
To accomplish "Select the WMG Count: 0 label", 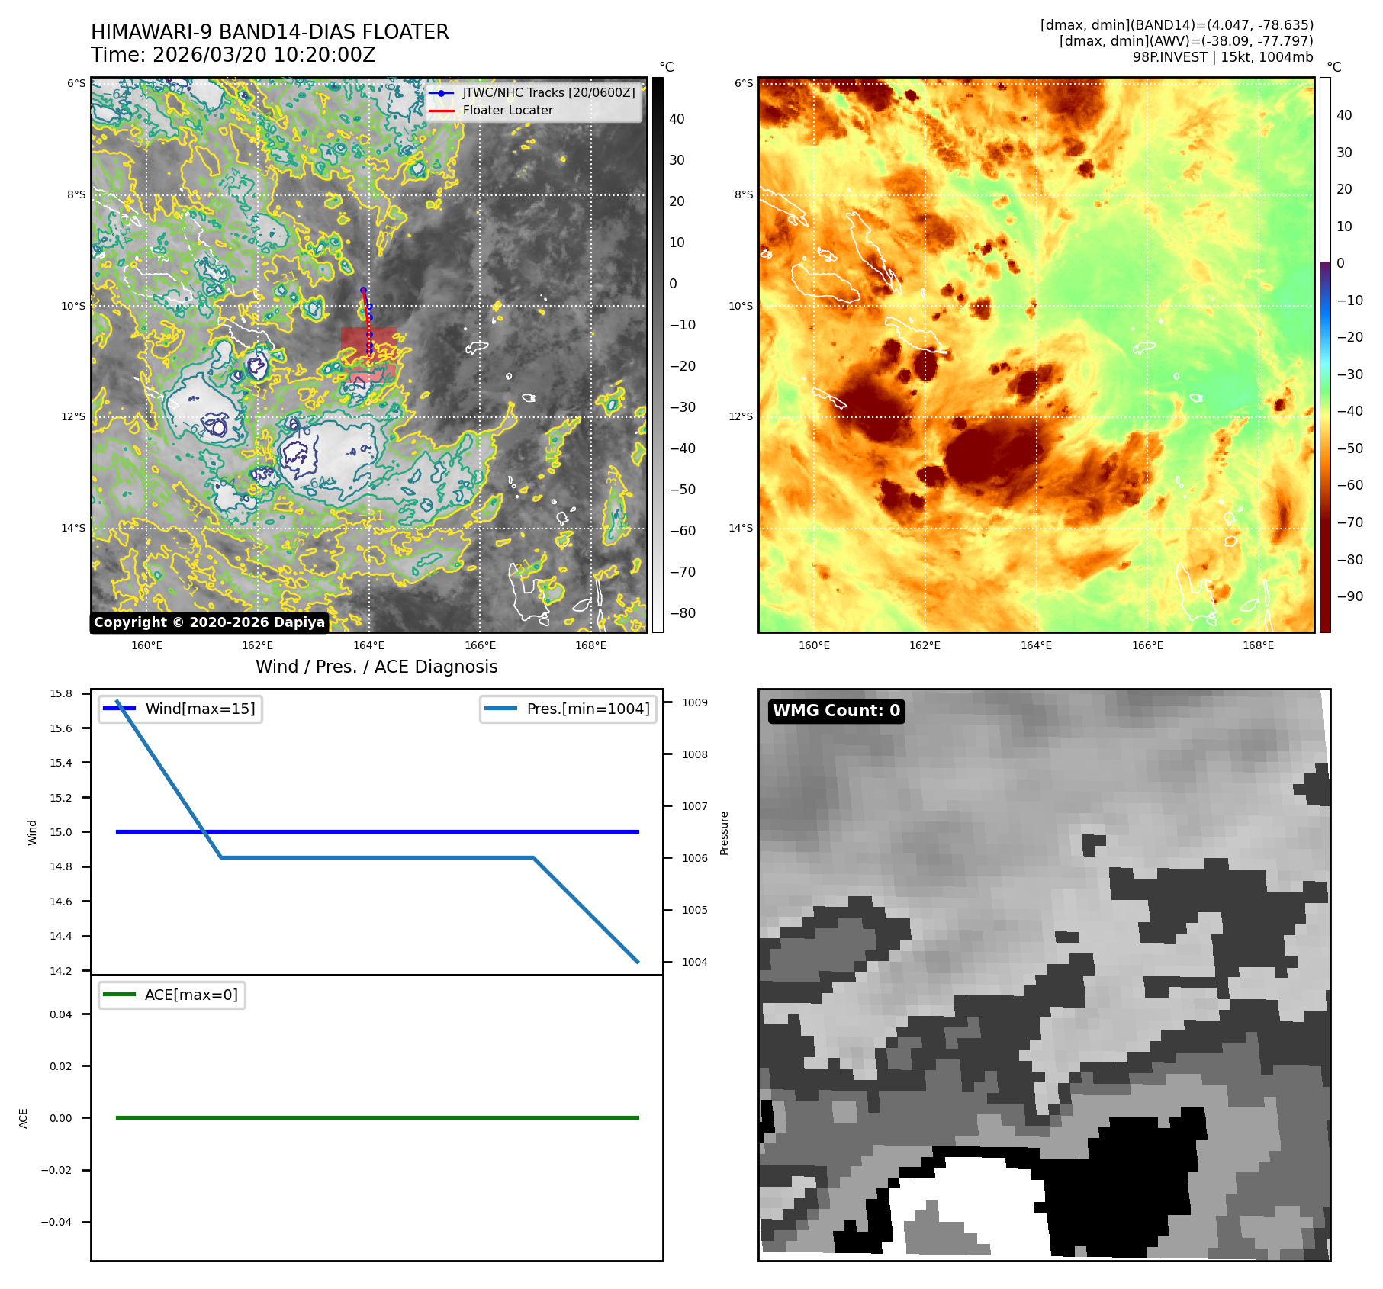I will (836, 711).
